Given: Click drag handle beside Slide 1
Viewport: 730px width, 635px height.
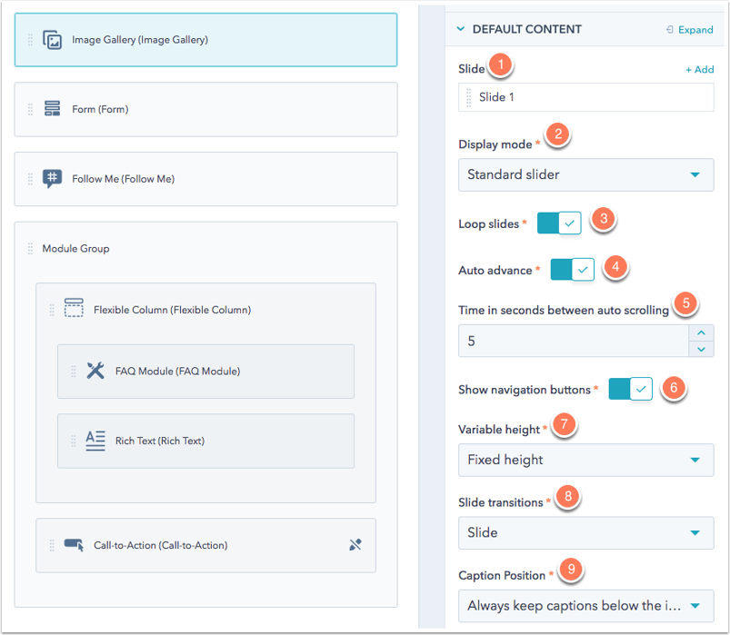Looking at the screenshot, I should tap(469, 98).
